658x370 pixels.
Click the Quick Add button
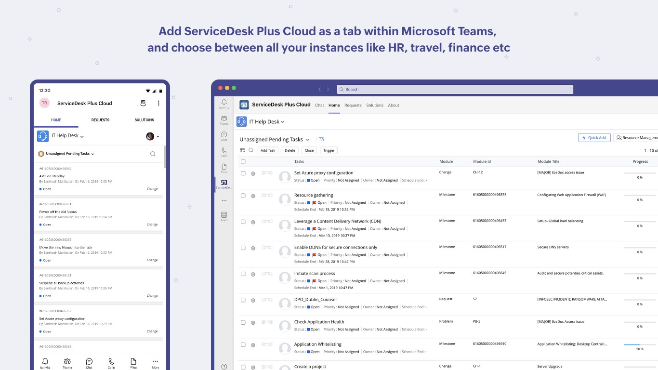pyautogui.click(x=594, y=138)
